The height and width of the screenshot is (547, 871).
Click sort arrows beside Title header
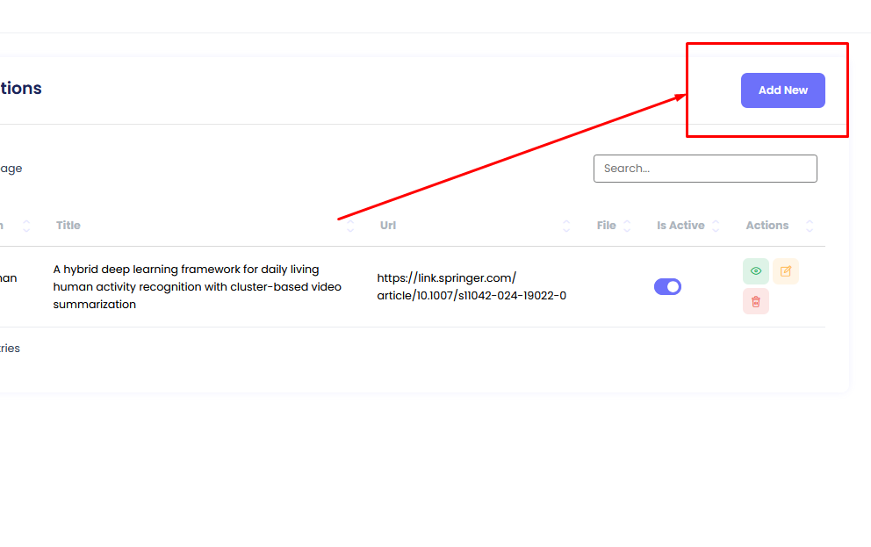click(x=350, y=226)
